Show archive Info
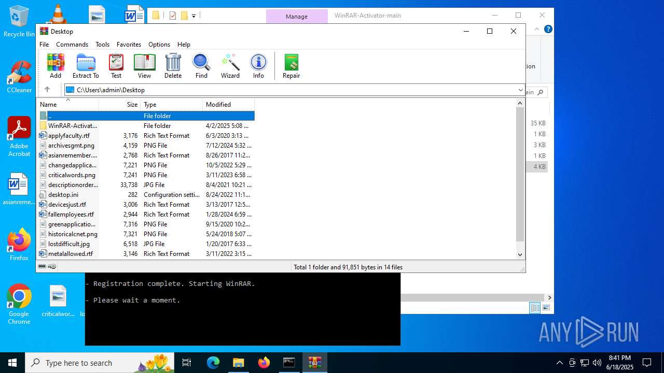 (258, 66)
